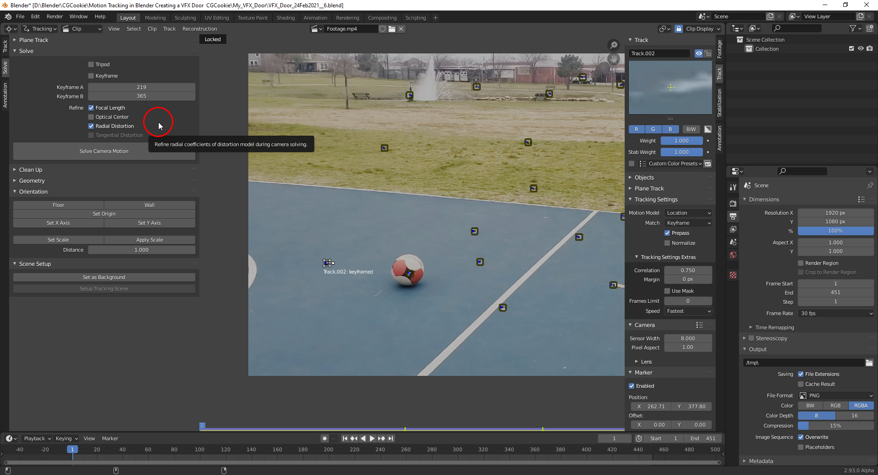Open the World properties tab

tap(733, 255)
